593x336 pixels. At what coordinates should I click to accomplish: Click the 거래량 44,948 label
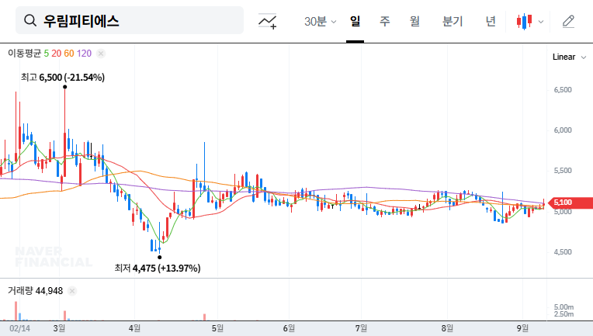(35, 291)
